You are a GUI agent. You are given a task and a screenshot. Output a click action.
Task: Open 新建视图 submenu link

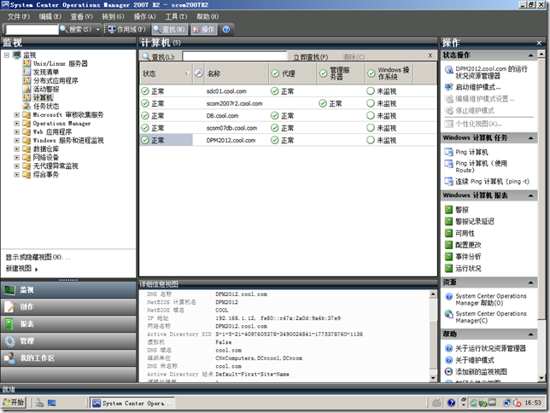click(x=21, y=269)
